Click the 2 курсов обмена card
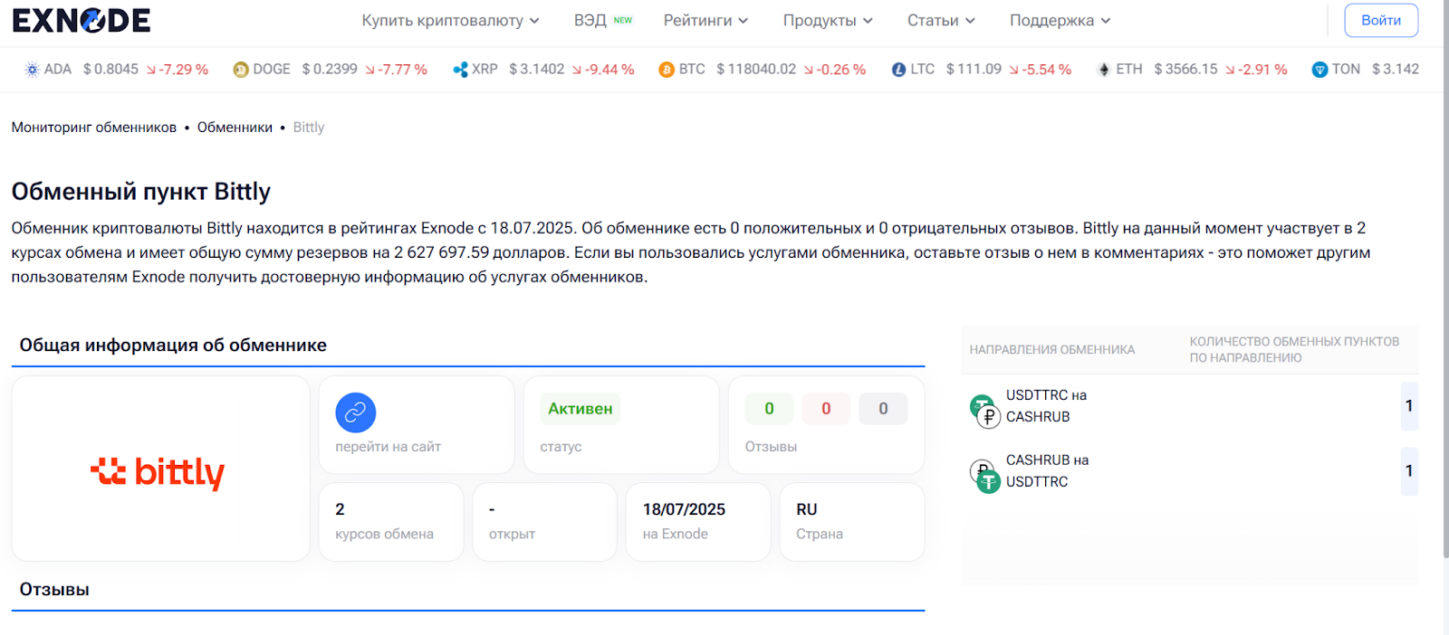The image size is (1449, 635). [391, 521]
